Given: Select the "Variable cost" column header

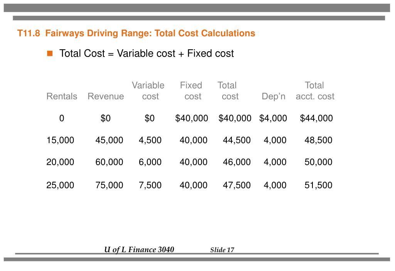Looking at the screenshot, I should 148,91.
